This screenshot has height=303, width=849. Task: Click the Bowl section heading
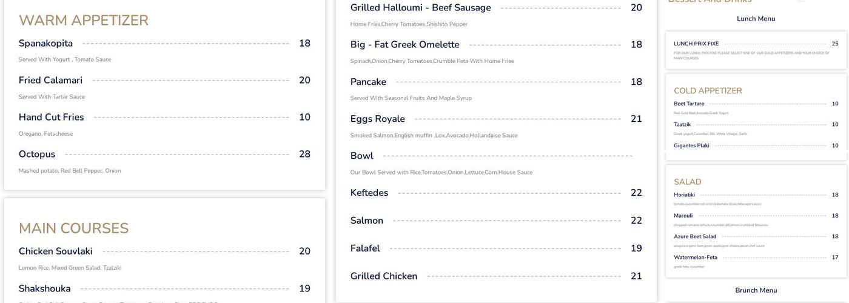[x=361, y=156]
